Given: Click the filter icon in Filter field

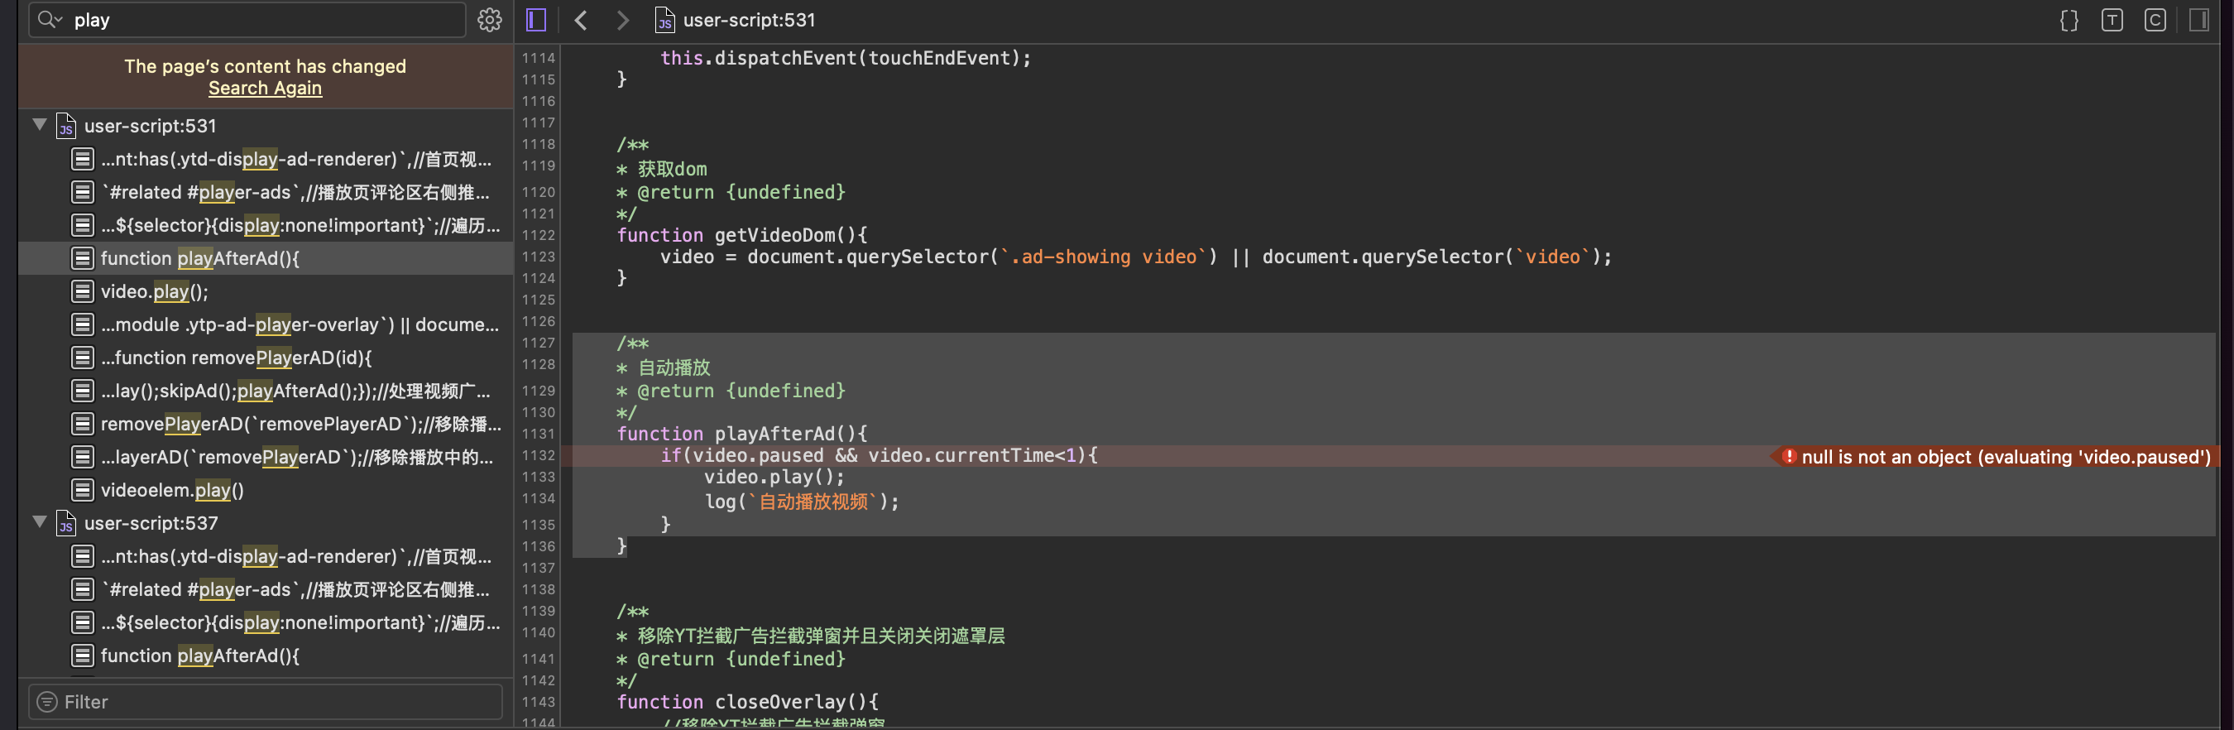Looking at the screenshot, I should [48, 701].
